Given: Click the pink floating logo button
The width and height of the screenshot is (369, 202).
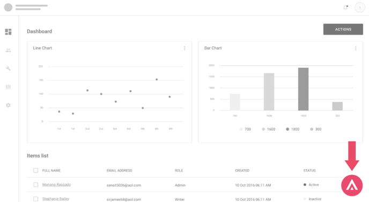Looking at the screenshot, I should (x=352, y=185).
